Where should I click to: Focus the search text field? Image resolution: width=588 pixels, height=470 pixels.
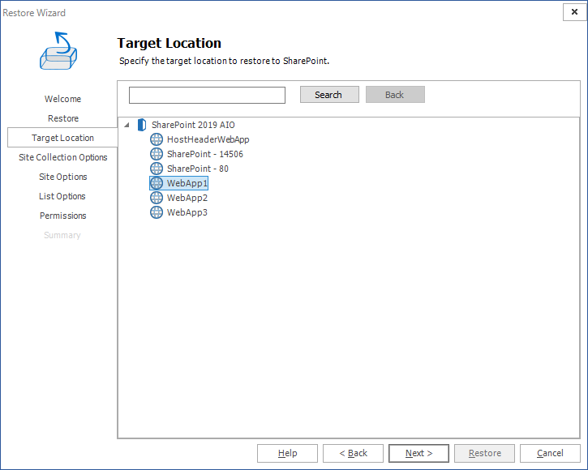coord(207,95)
